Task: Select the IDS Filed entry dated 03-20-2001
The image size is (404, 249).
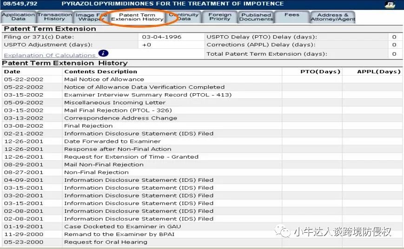Action: click(202, 196)
